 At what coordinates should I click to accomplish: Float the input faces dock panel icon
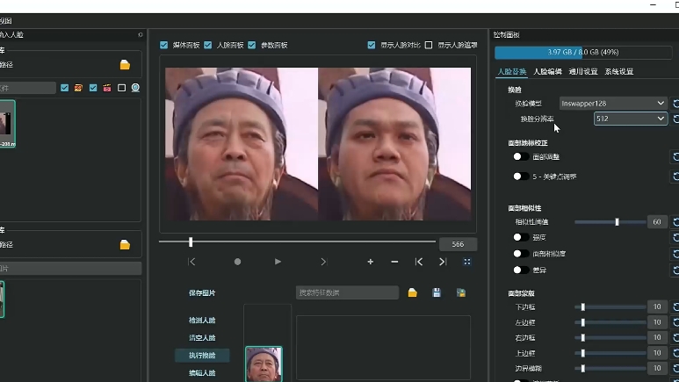point(140,34)
